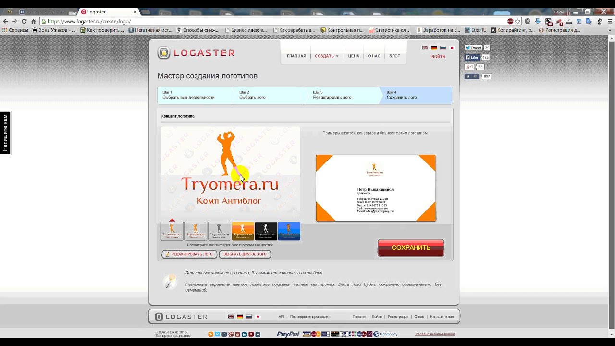This screenshot has height=346, width=615.
Task: Open the VK icon in footer
Action: point(258,334)
